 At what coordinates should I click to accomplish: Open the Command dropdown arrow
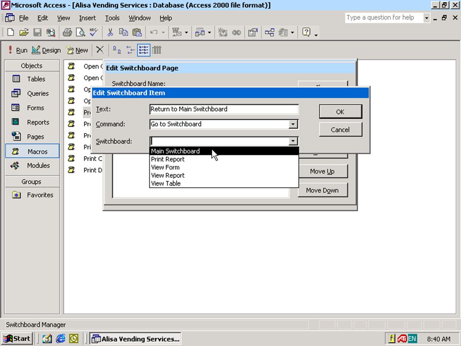point(293,124)
